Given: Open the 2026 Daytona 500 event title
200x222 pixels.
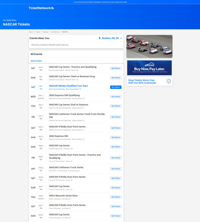Looking at the screenshot, I should click(x=58, y=136).
